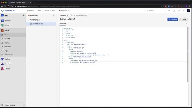The image size is (192, 108).
Task: Collapse the left navigation sidebar
Action: click(x=23, y=105)
